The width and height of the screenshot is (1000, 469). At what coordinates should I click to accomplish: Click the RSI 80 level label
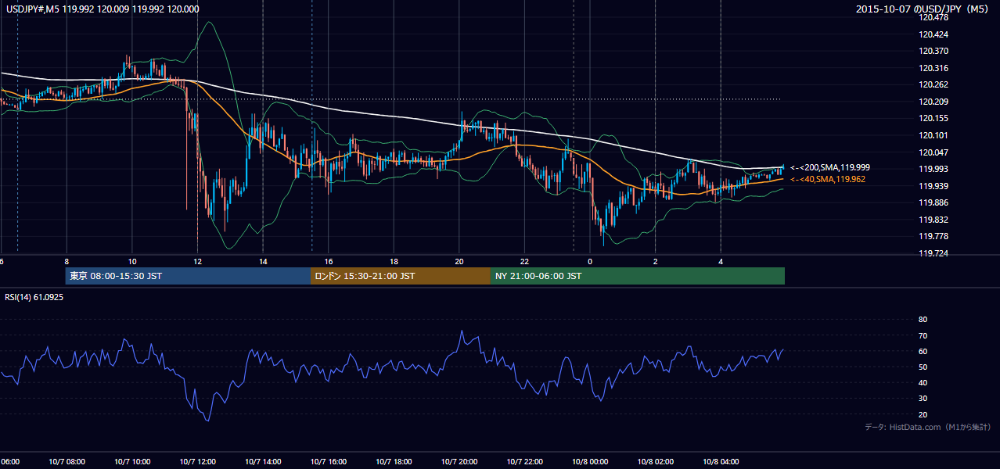[923, 320]
